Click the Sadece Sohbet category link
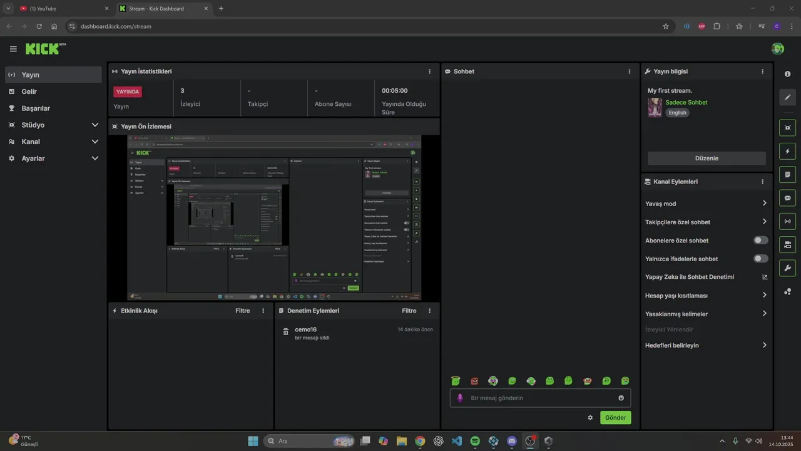This screenshot has width=801, height=451. 686,102
